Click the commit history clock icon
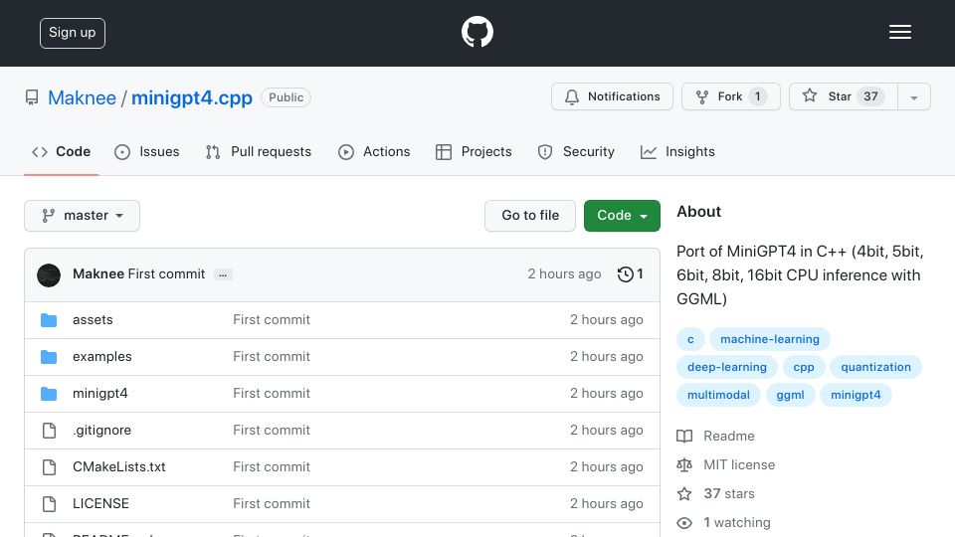The width and height of the screenshot is (955, 537). click(625, 274)
